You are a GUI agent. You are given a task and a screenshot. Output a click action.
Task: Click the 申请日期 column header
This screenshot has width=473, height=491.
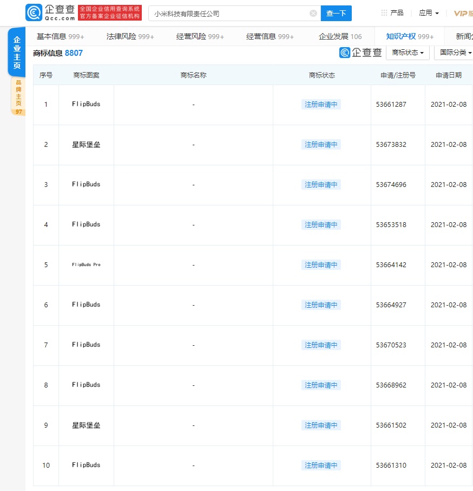[x=449, y=75]
